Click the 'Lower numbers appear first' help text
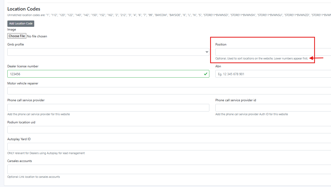Viewport: 331px width, 187px height. pyautogui.click(x=291, y=58)
